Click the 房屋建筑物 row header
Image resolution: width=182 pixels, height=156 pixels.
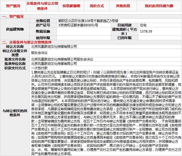click(15, 29)
